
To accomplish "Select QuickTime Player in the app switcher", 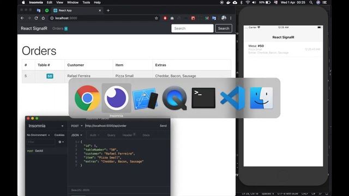I will [174, 98].
